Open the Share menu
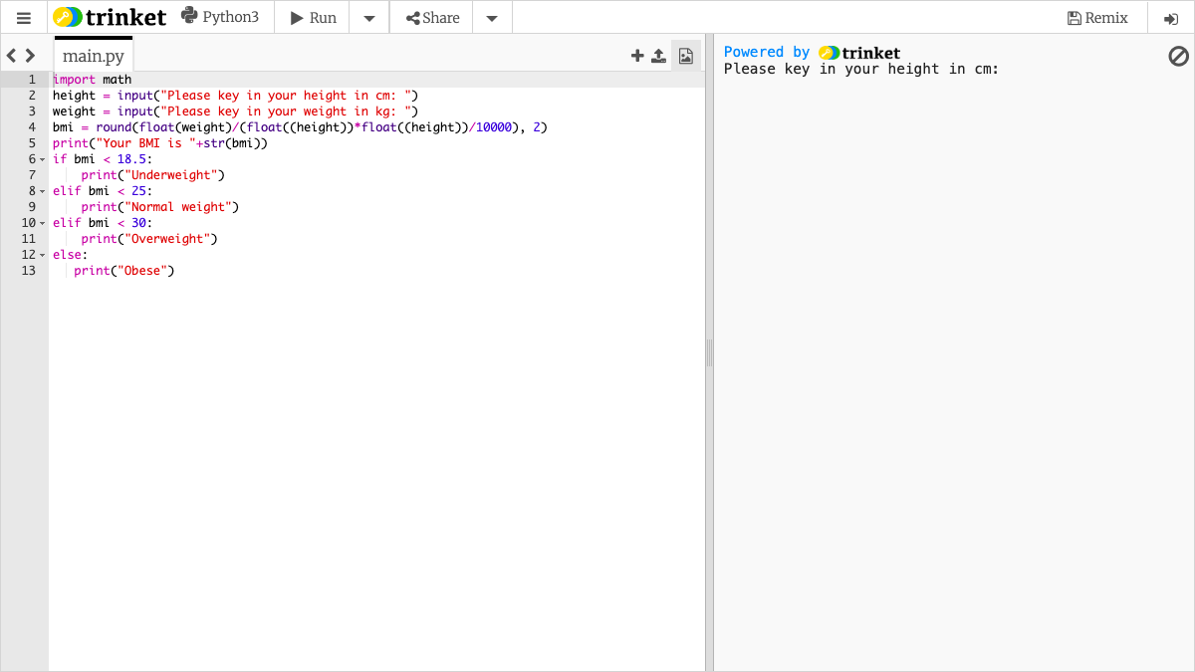 (432, 18)
